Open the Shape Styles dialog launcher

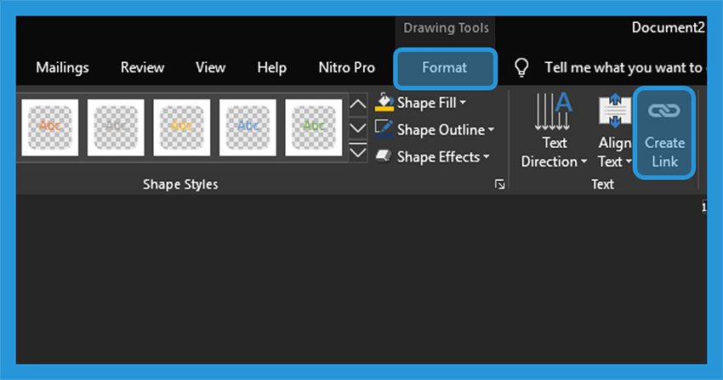click(500, 184)
